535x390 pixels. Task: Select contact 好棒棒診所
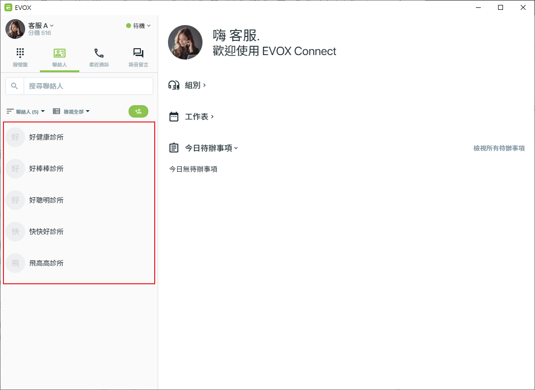[79, 169]
